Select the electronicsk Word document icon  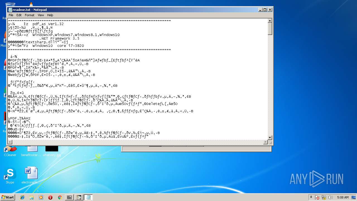[31, 176]
